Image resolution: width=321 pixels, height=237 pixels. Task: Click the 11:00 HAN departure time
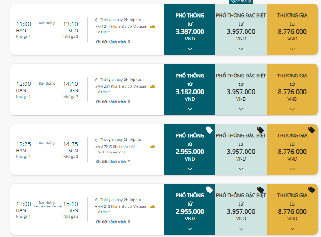23,24
